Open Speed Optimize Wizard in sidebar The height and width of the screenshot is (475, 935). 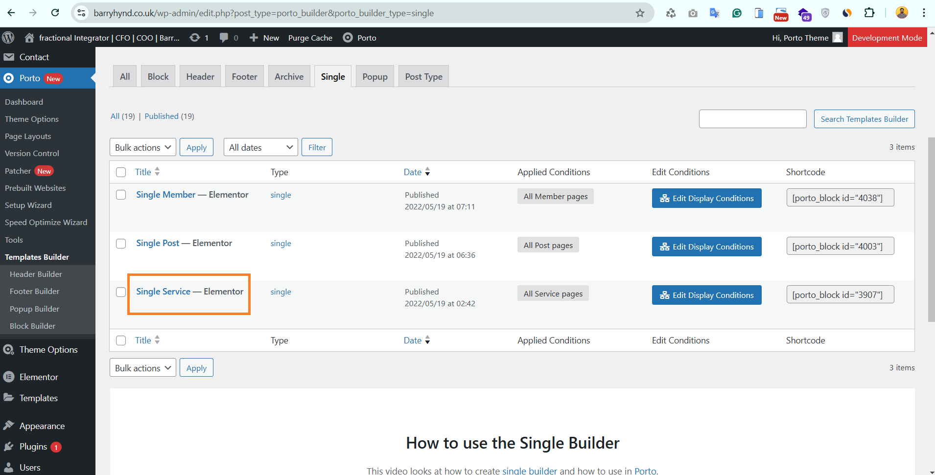click(46, 222)
